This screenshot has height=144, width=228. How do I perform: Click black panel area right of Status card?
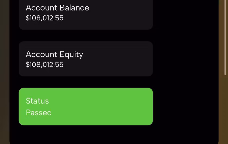click(x=185, y=106)
